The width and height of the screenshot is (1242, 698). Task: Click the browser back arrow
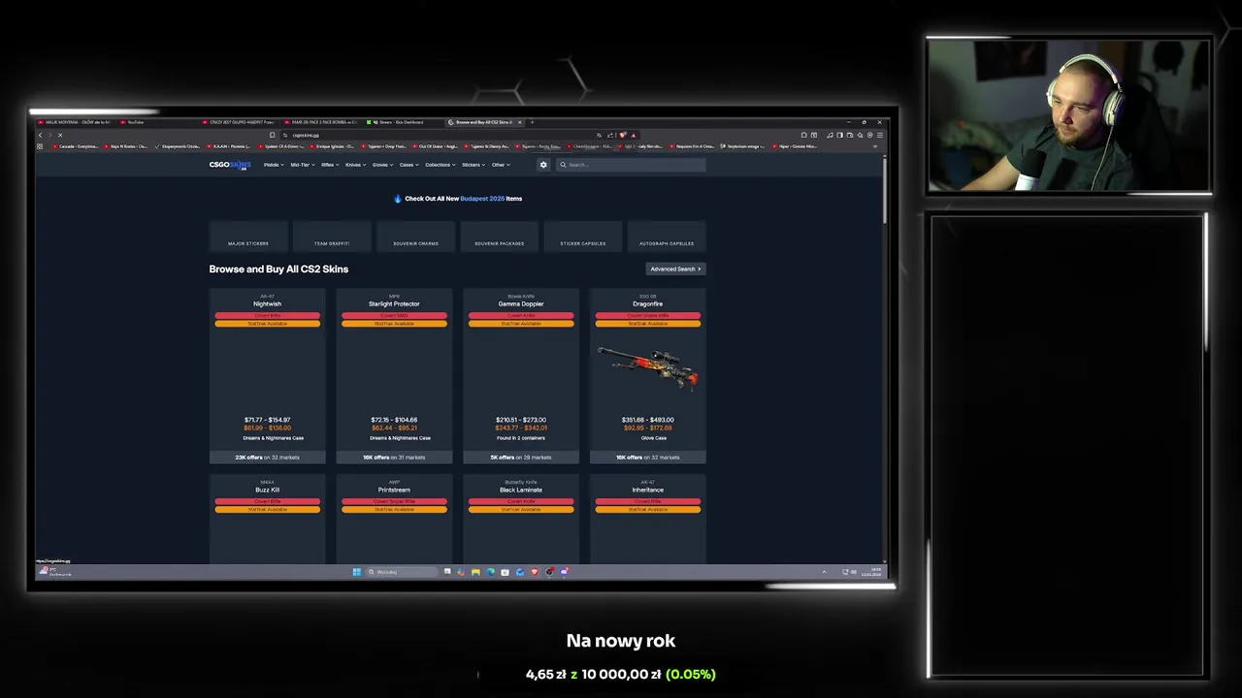(40, 135)
